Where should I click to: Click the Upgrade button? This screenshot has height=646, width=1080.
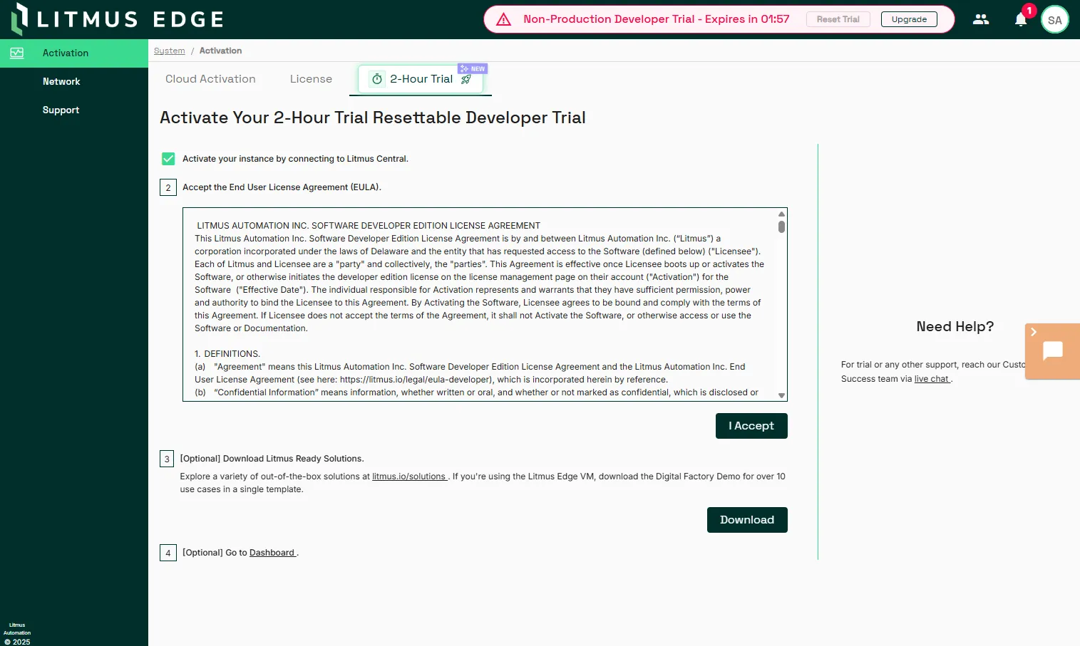tap(909, 19)
